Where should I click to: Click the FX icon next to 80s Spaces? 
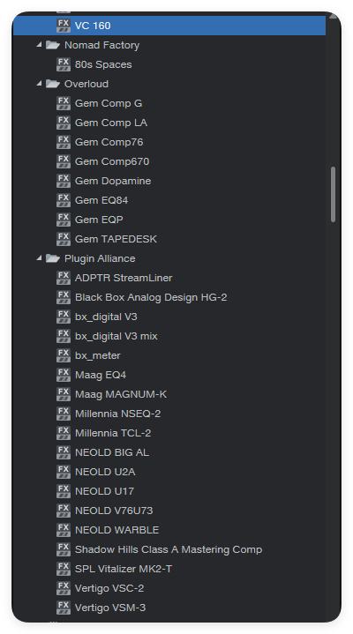[64, 64]
